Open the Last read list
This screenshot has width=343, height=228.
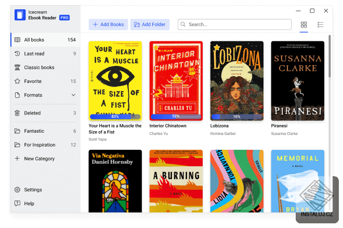46,53
